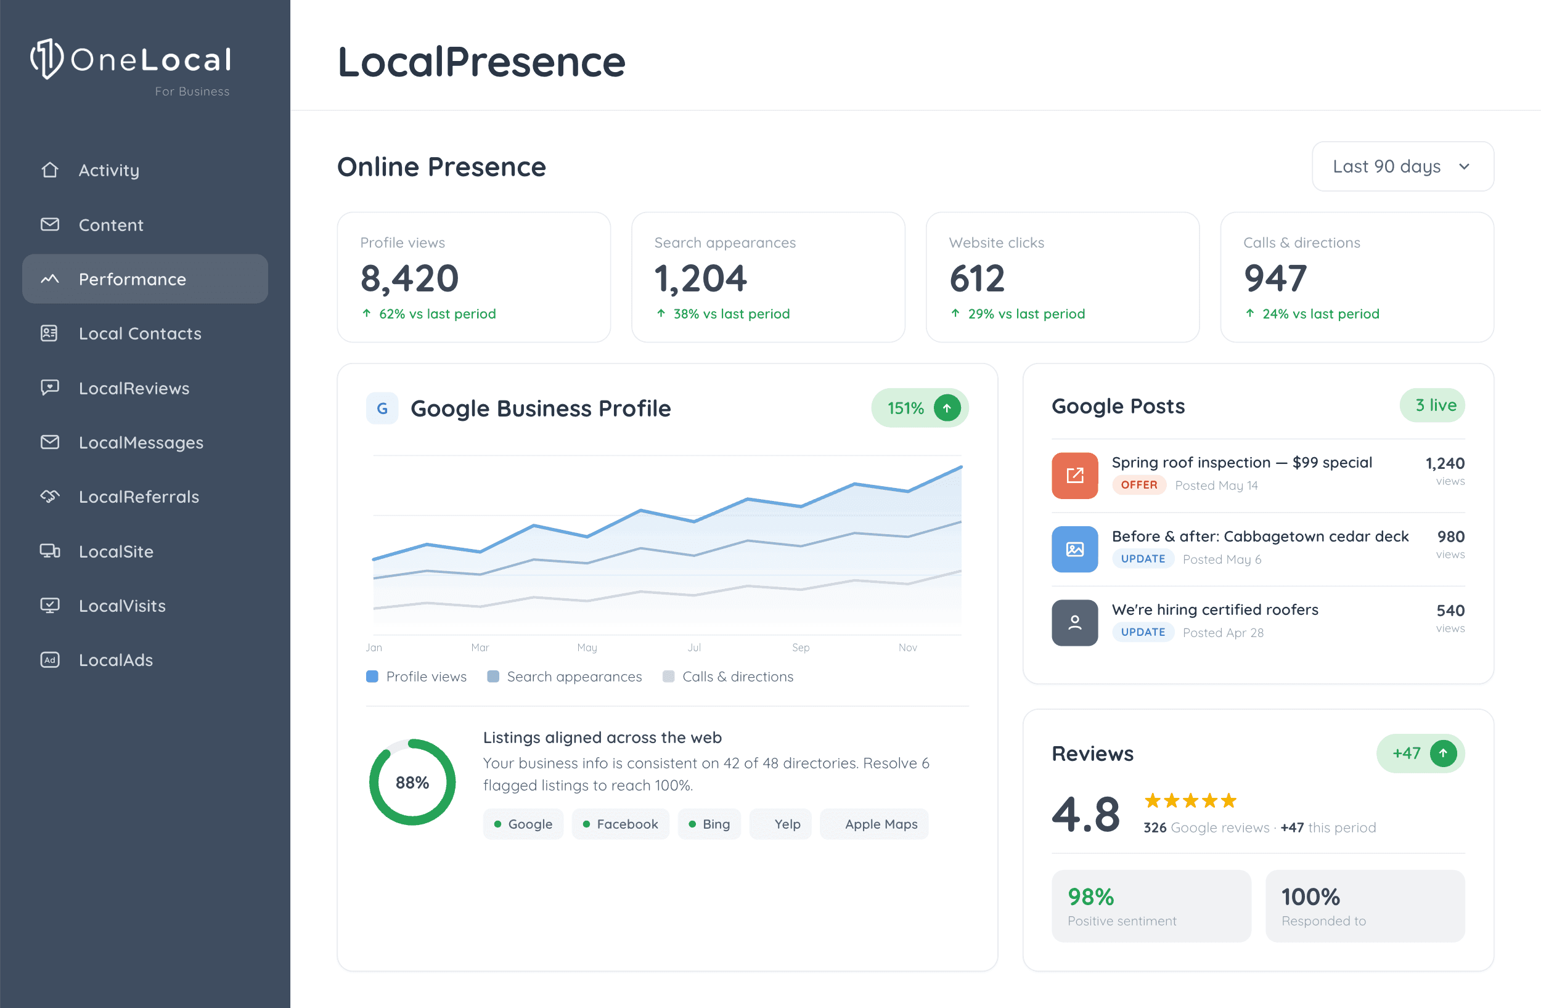Click the UPDATE tag posted Apr 28
1541x1008 pixels.
click(1143, 632)
